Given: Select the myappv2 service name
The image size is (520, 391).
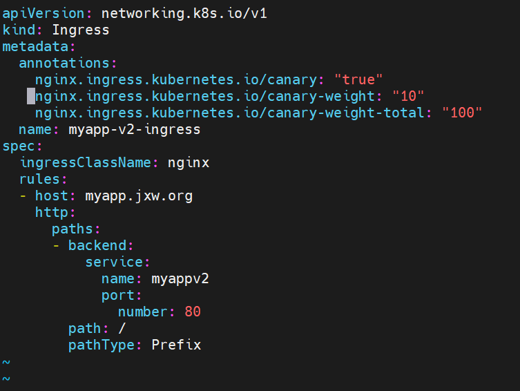Looking at the screenshot, I should [x=180, y=279].
